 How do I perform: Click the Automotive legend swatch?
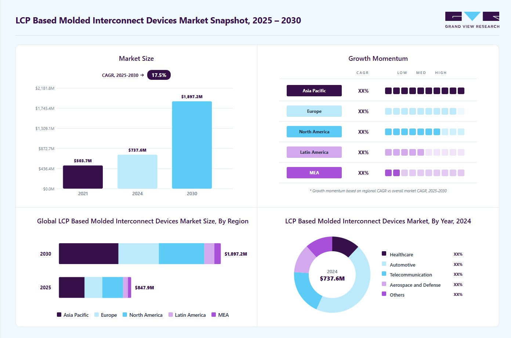click(x=384, y=264)
